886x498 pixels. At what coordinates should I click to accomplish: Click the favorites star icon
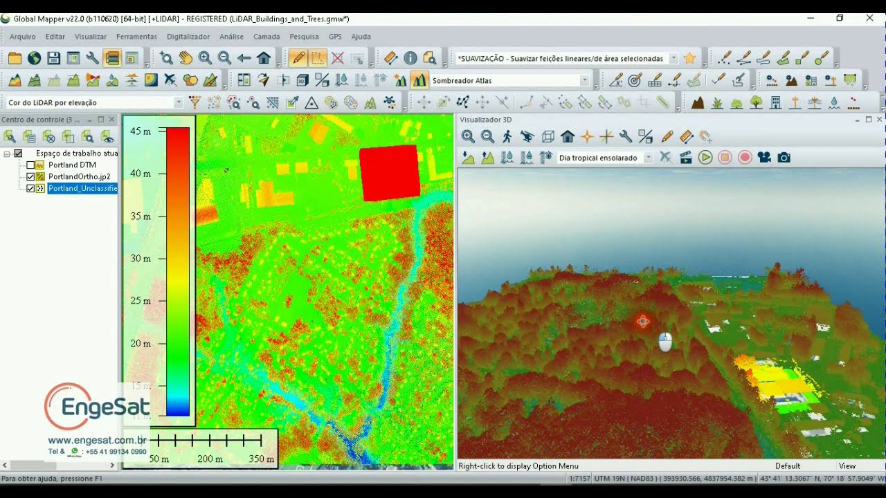click(x=689, y=58)
